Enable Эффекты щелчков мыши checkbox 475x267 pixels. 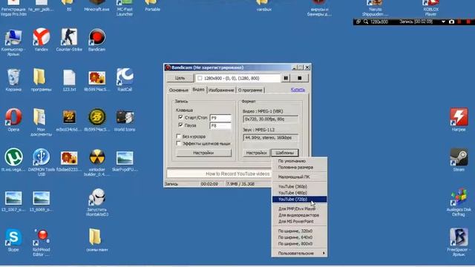[178, 143]
